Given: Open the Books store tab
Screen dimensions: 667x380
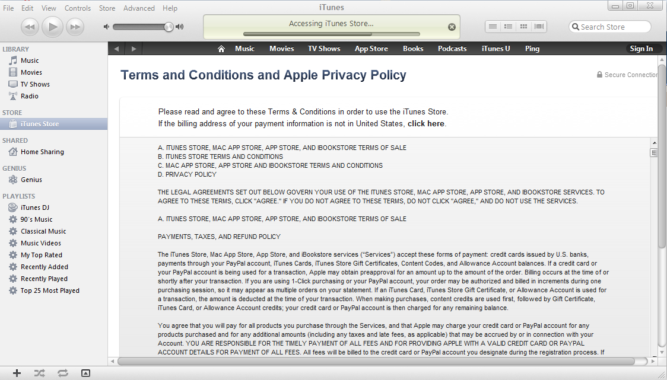Looking at the screenshot, I should pyautogui.click(x=413, y=49).
